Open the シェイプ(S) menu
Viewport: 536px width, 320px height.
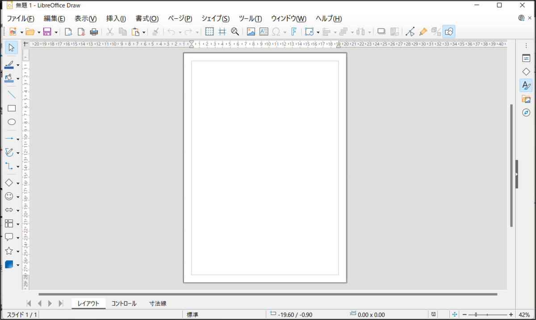(x=215, y=18)
